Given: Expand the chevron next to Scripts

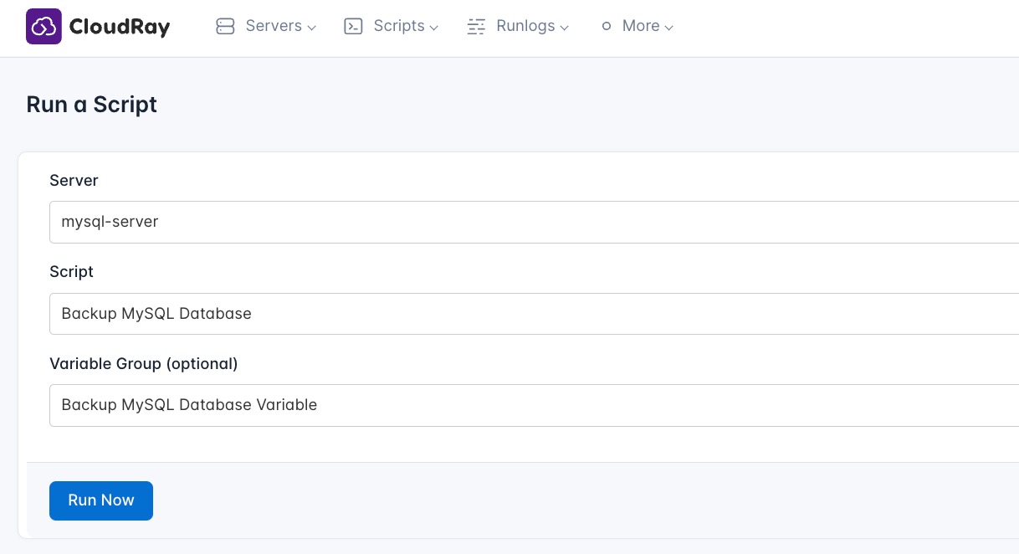Looking at the screenshot, I should tap(433, 28).
